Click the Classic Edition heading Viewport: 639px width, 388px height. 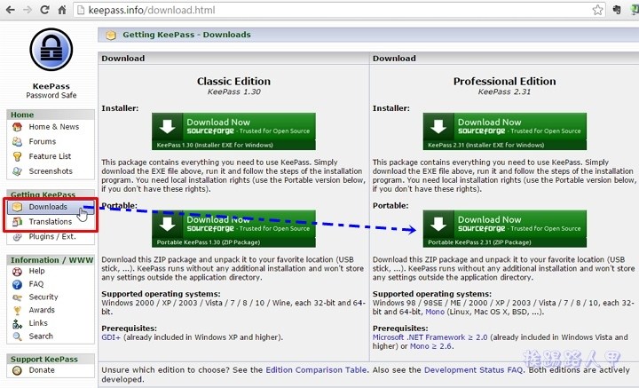click(x=233, y=82)
